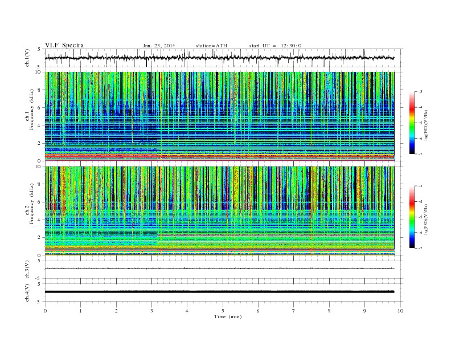Screen dimensions: 451x349
Task: Click the 'VLF Spectra' title text
Action: pyautogui.click(x=64, y=45)
